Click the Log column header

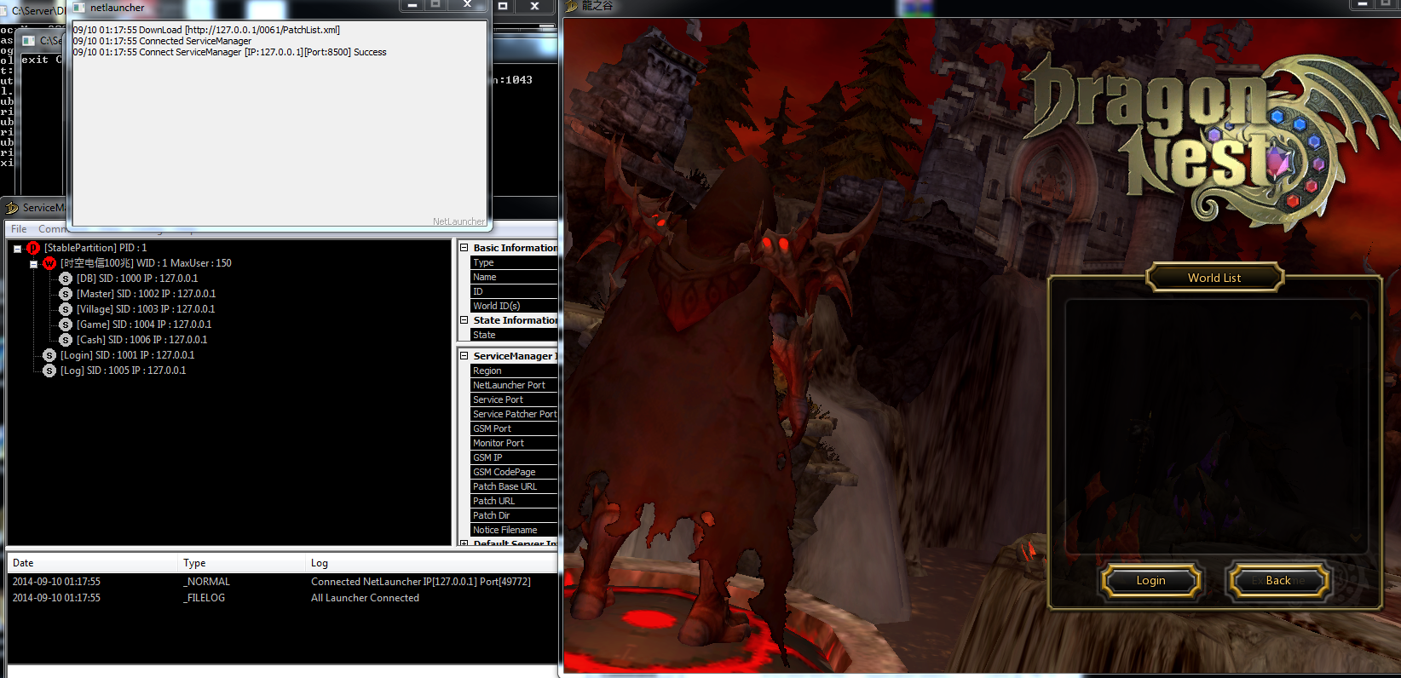coord(432,563)
